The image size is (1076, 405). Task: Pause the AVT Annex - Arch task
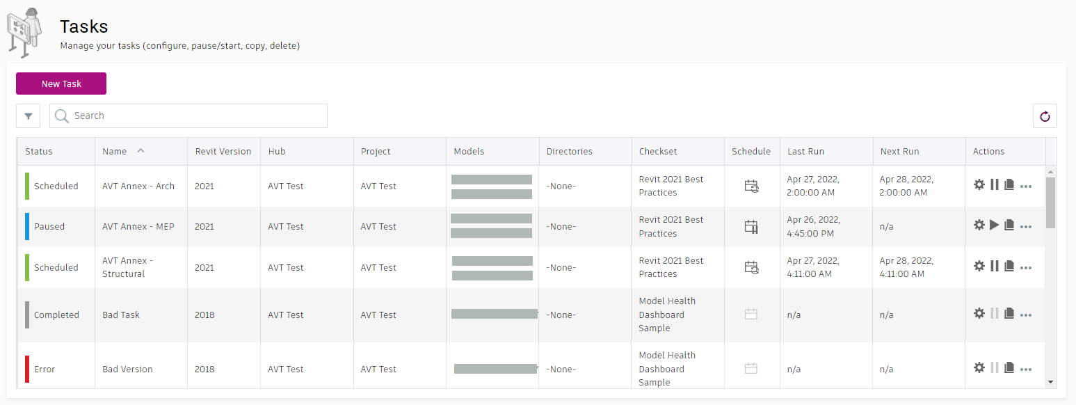pos(995,185)
